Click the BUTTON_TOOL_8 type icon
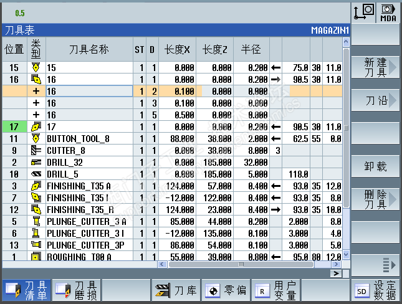Viewport: 402px width, 304px height. point(36,138)
